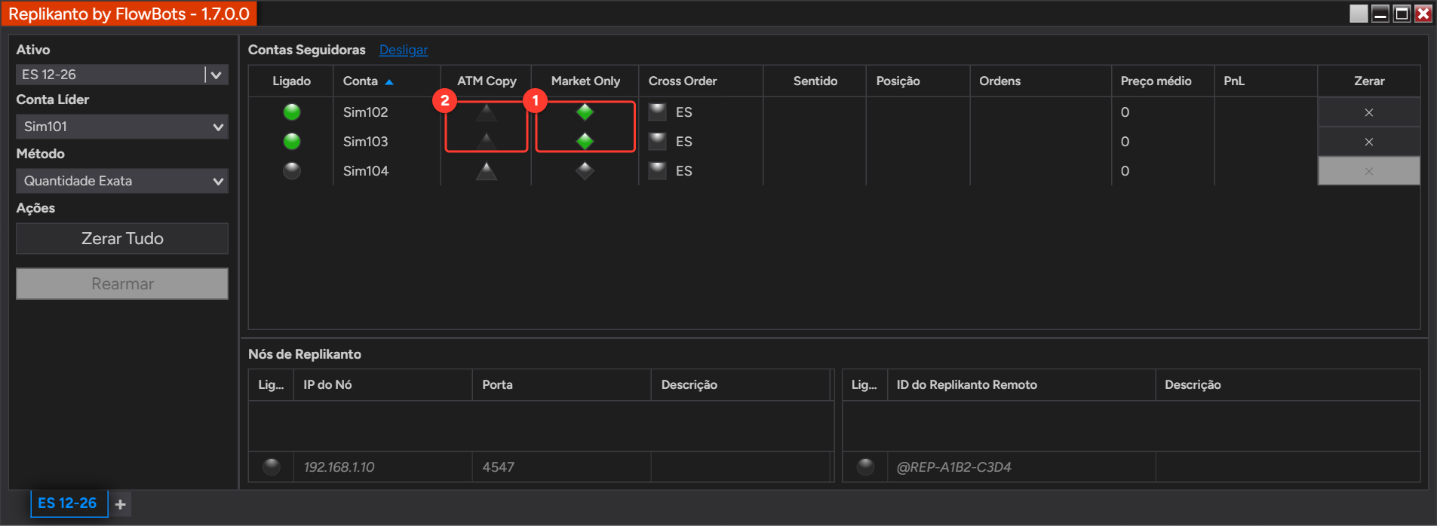Click the Posição column header

[x=918, y=81]
